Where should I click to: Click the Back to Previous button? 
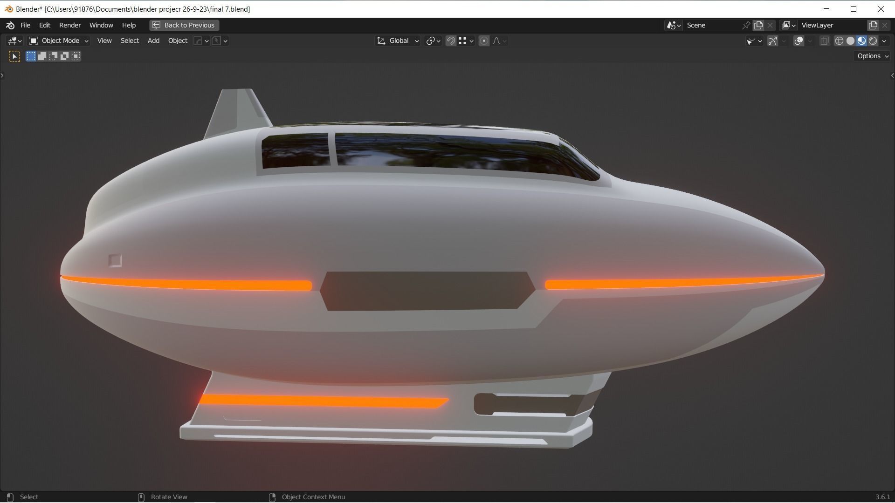(184, 25)
